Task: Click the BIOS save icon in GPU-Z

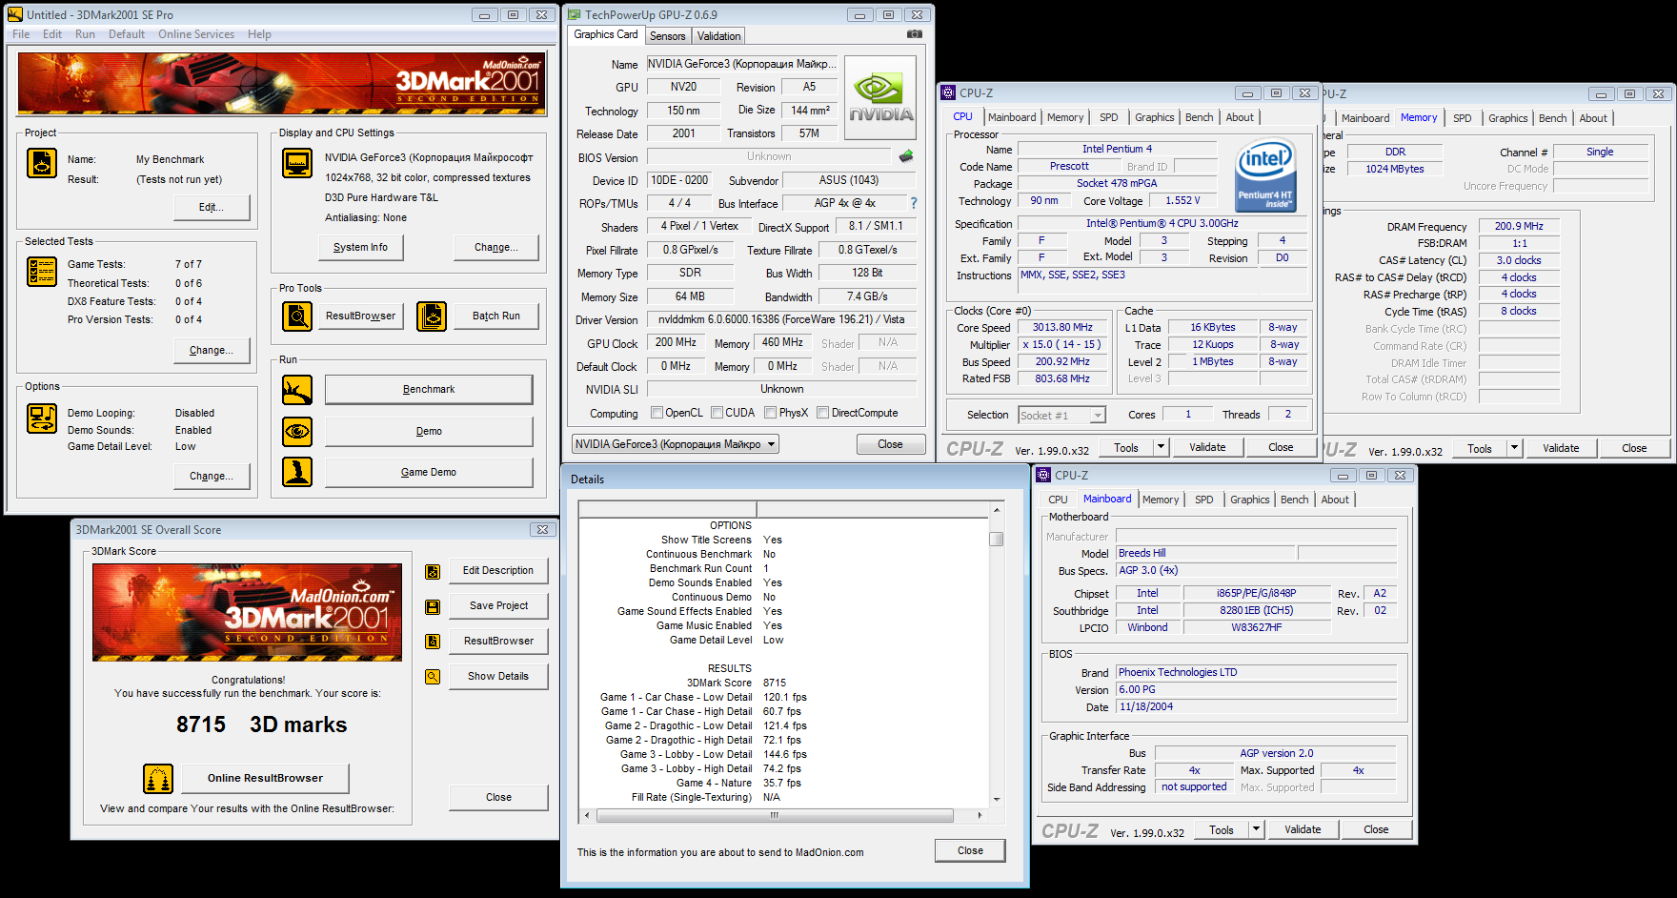Action: pyautogui.click(x=906, y=156)
